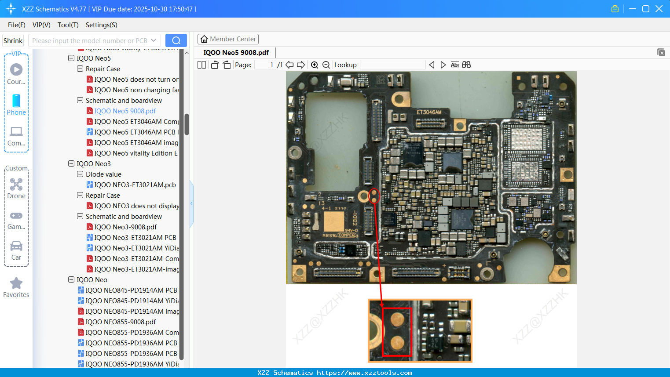Collapse Schematic and boardview under IQOO Neo3

pyautogui.click(x=80, y=216)
